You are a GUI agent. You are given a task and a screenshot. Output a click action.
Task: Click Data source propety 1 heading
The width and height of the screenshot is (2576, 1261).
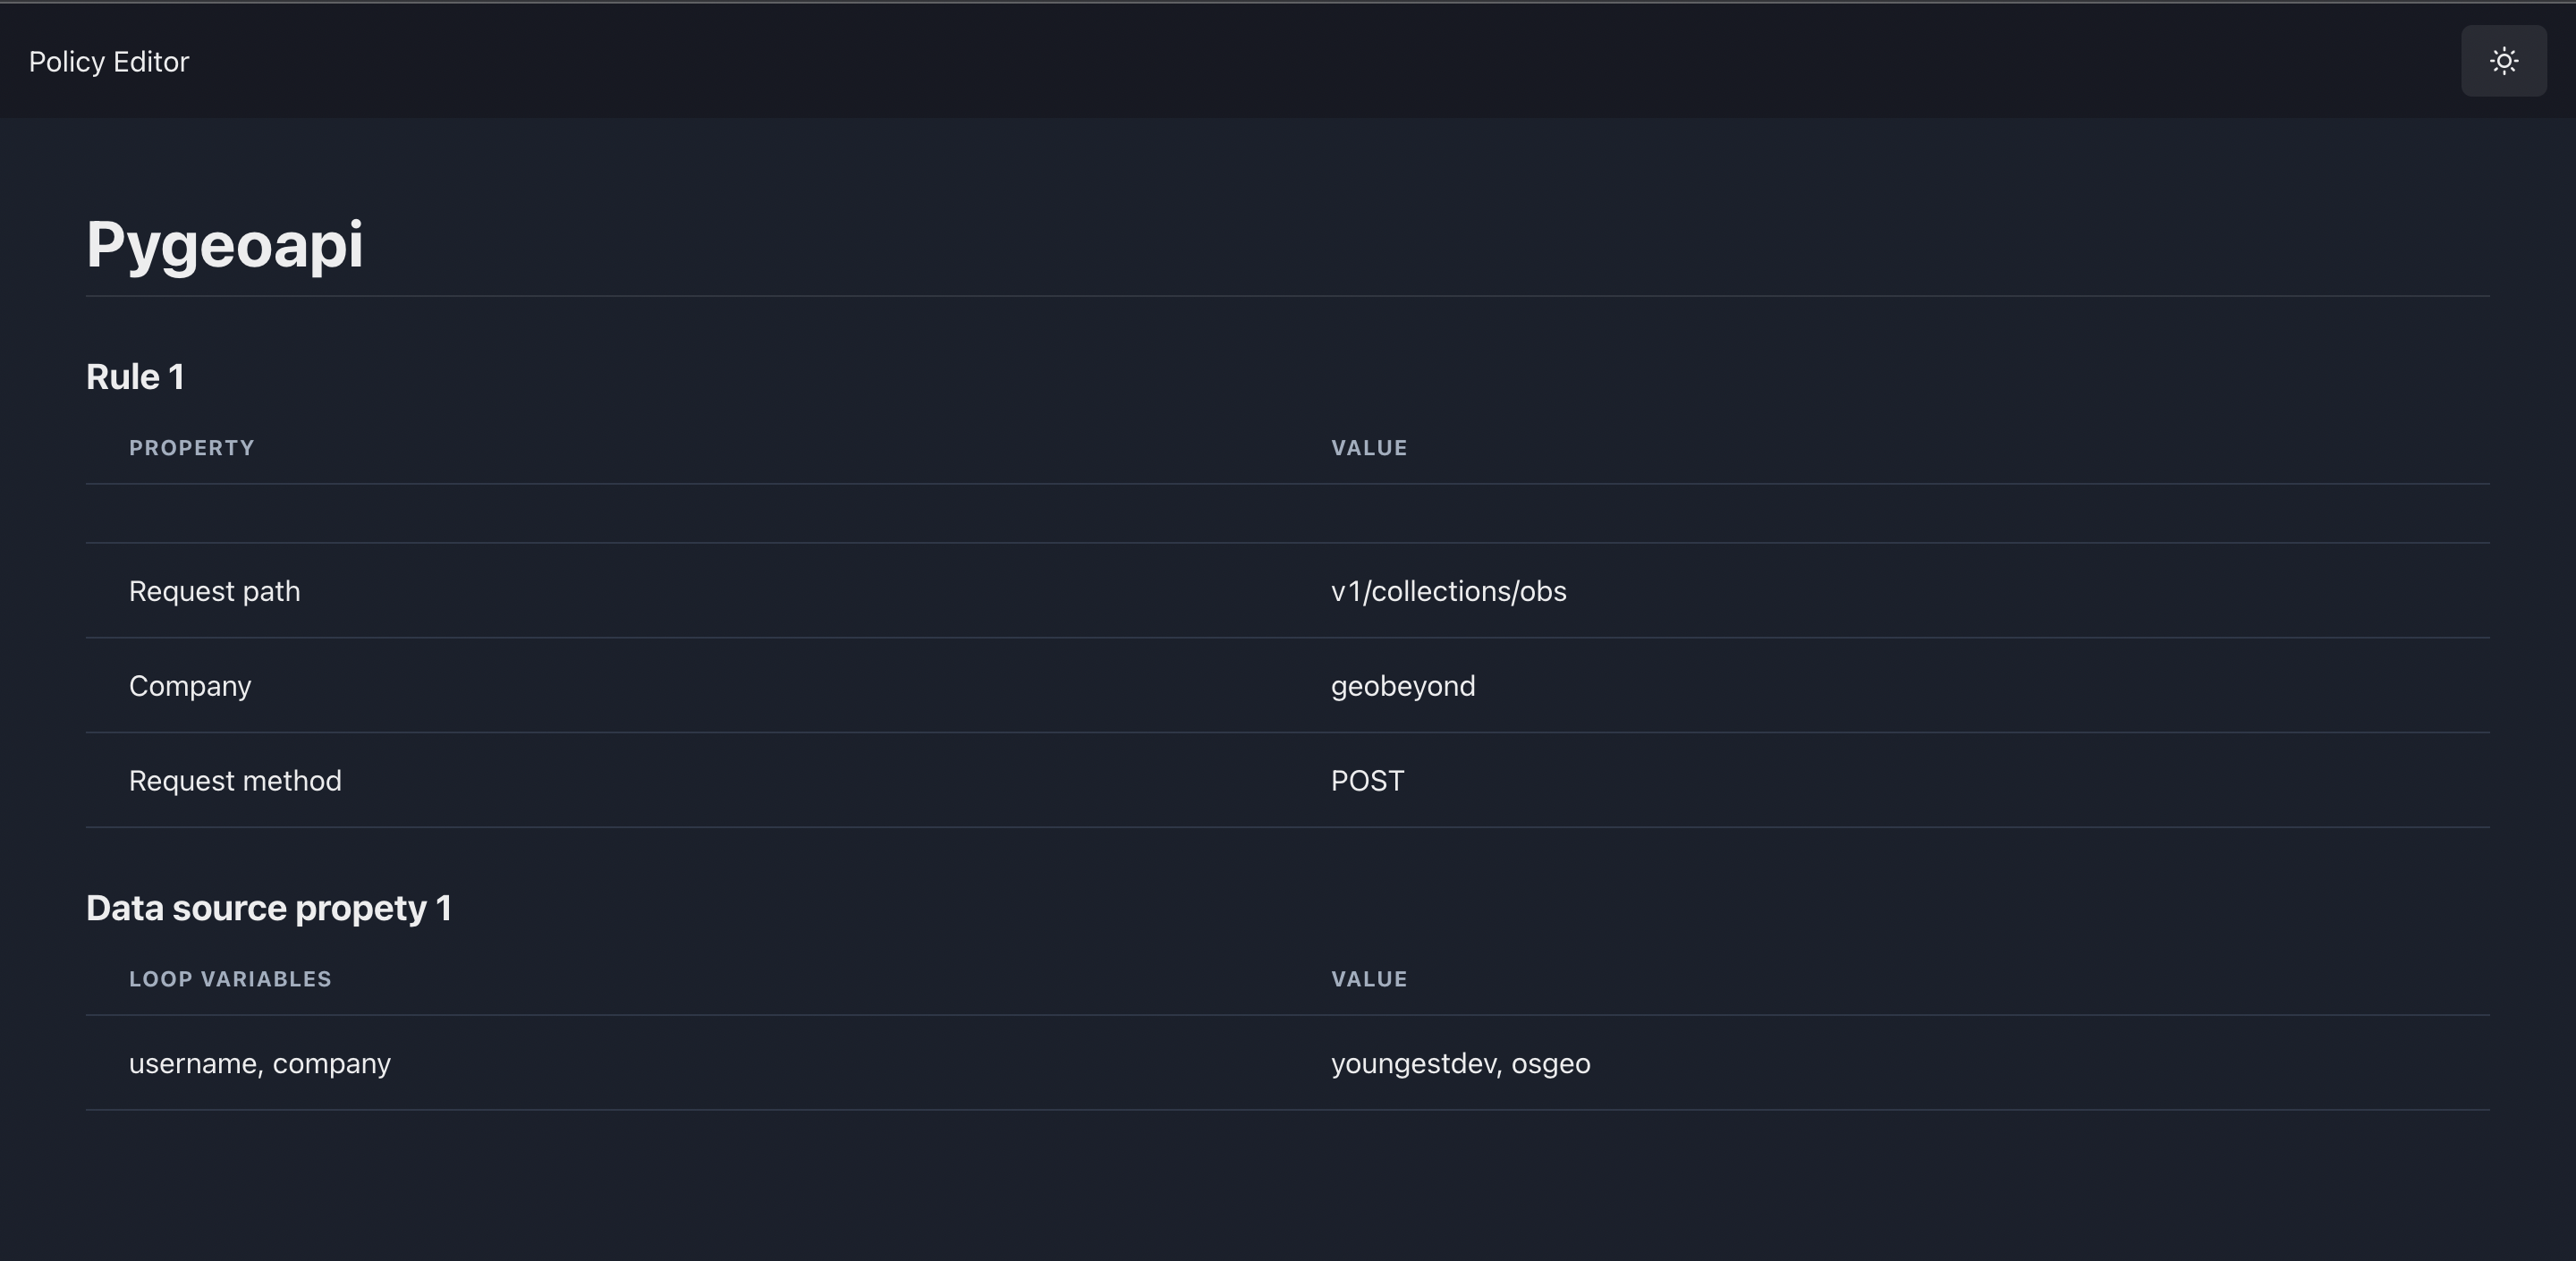tap(269, 908)
